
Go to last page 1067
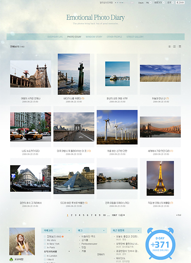coord(114,215)
